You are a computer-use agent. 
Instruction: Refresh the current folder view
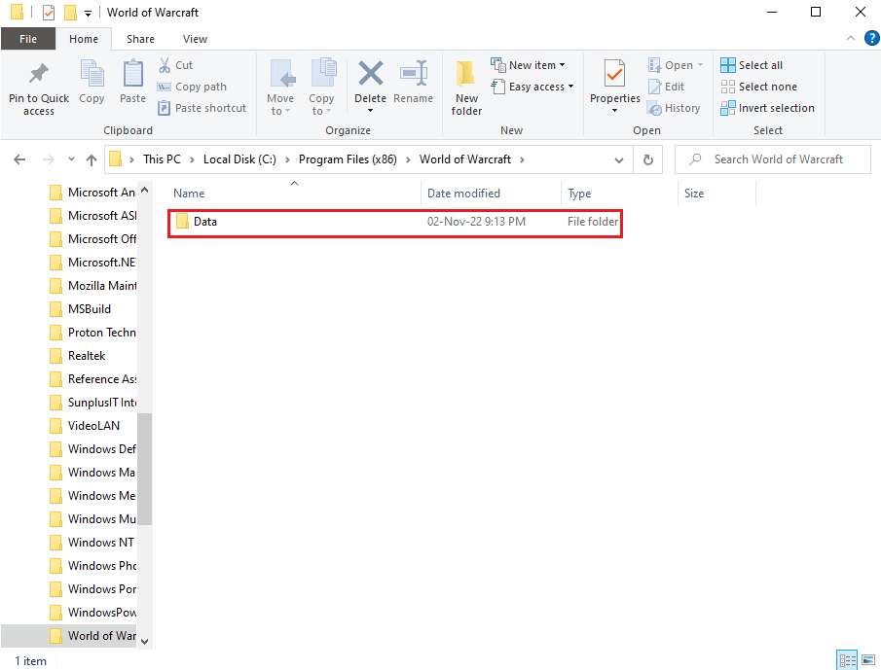(x=647, y=159)
